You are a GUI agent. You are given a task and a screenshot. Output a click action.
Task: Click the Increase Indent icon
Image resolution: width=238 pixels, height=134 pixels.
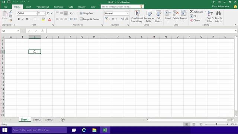pyautogui.click(x=75, y=19)
